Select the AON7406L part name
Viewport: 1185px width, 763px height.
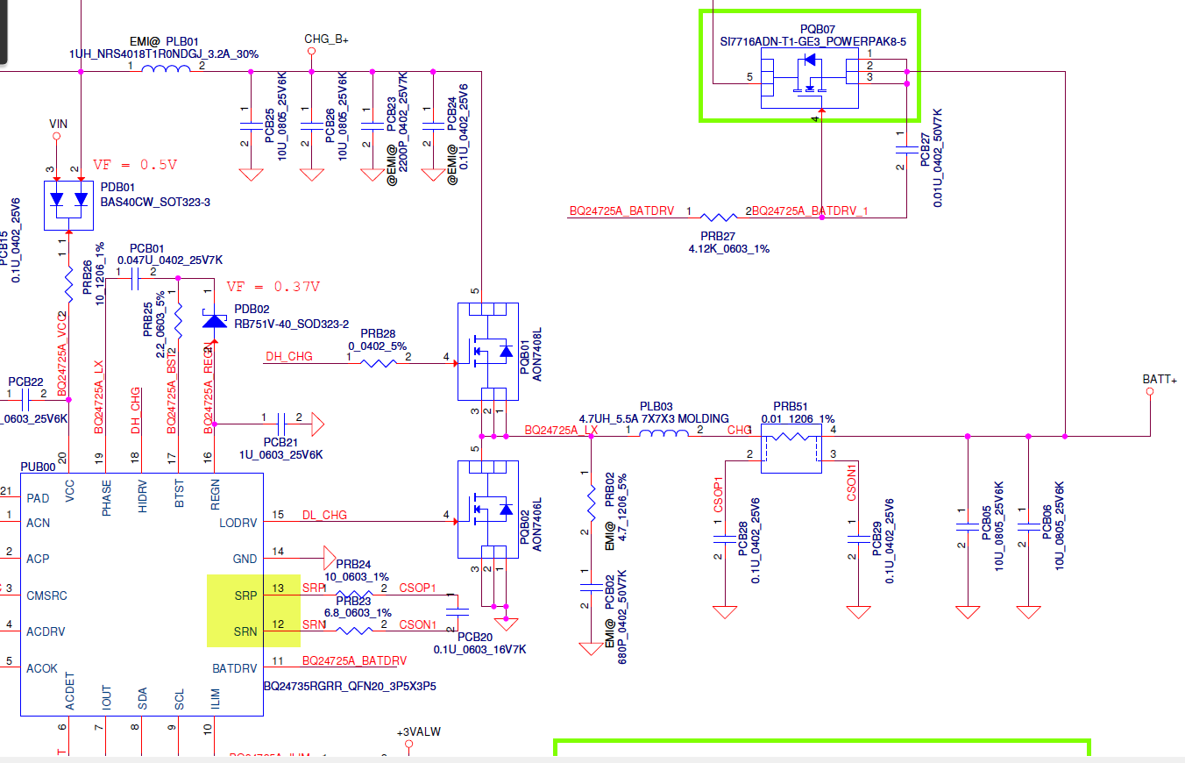click(x=536, y=524)
